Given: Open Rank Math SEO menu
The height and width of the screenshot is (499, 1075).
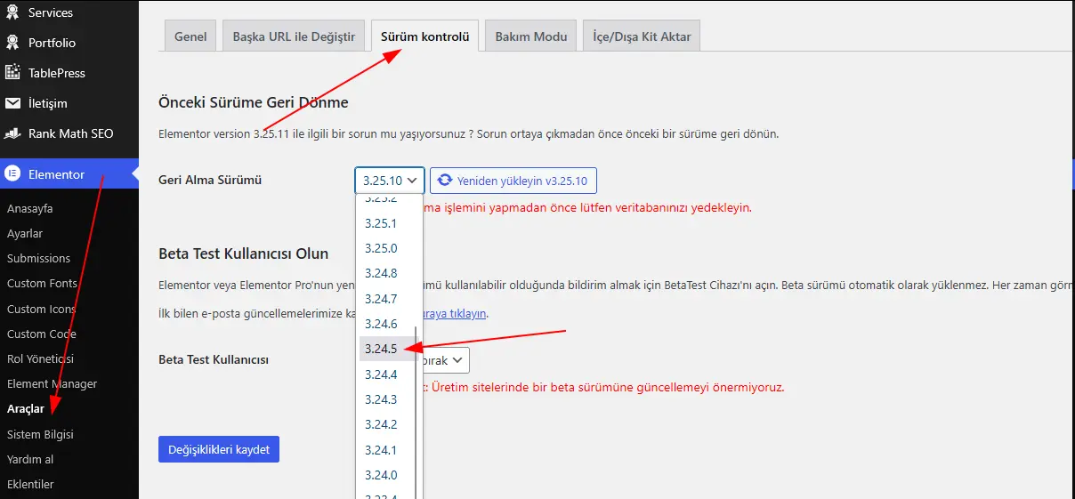Looking at the screenshot, I should pyautogui.click(x=69, y=133).
